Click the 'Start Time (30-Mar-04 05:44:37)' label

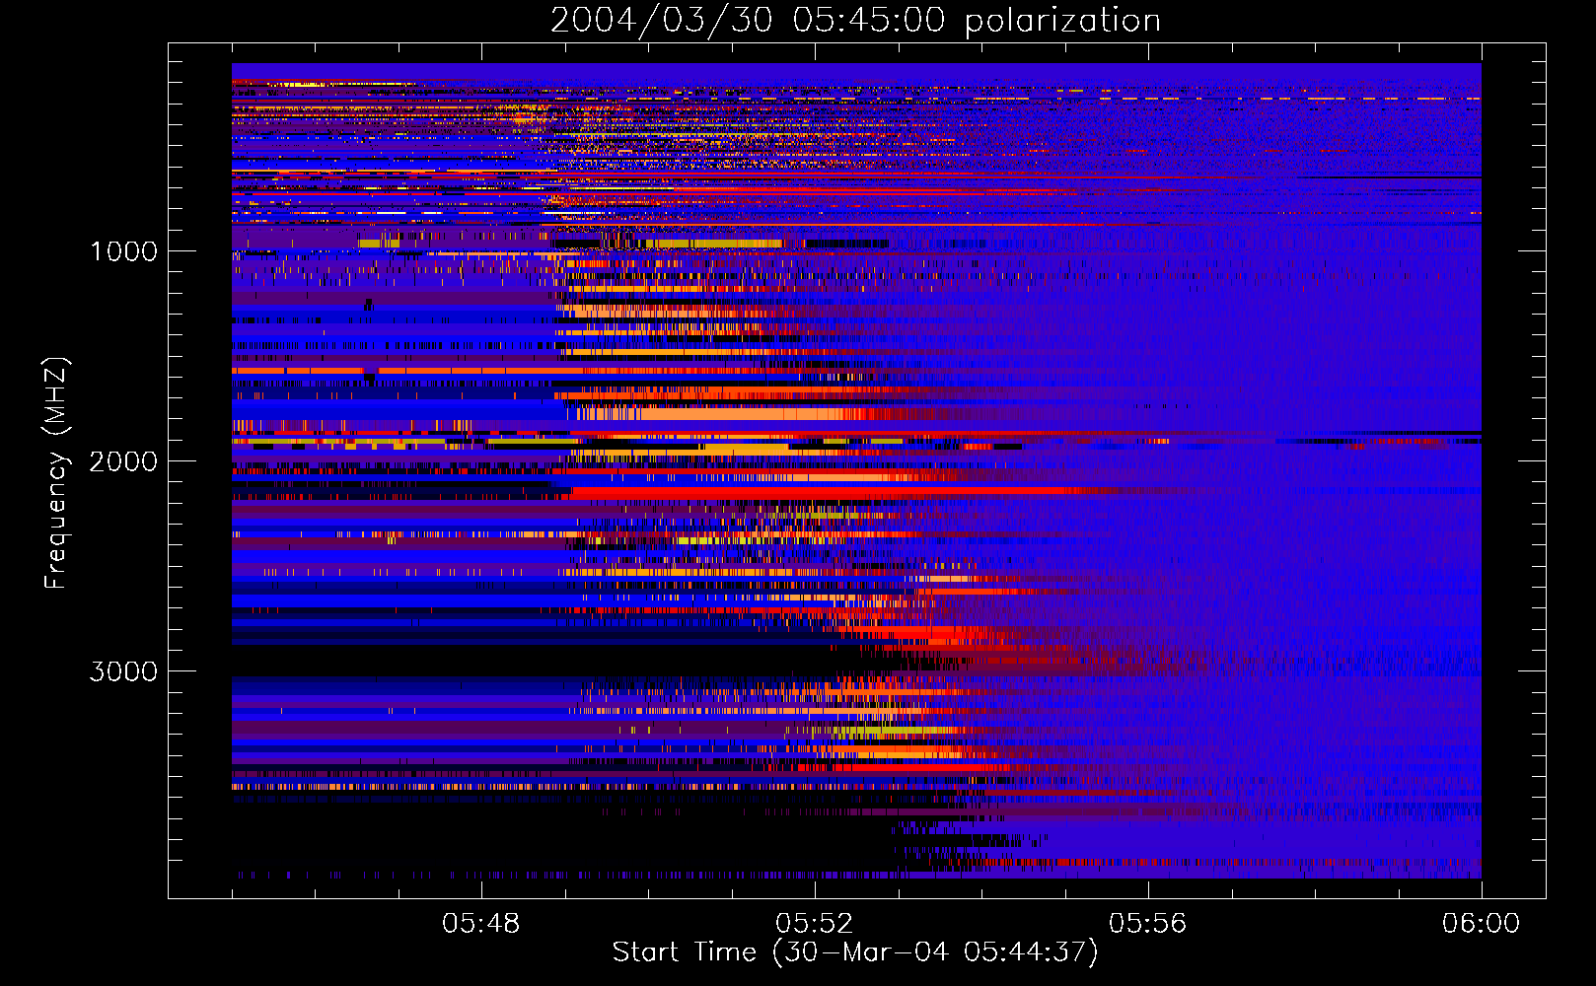point(855,952)
